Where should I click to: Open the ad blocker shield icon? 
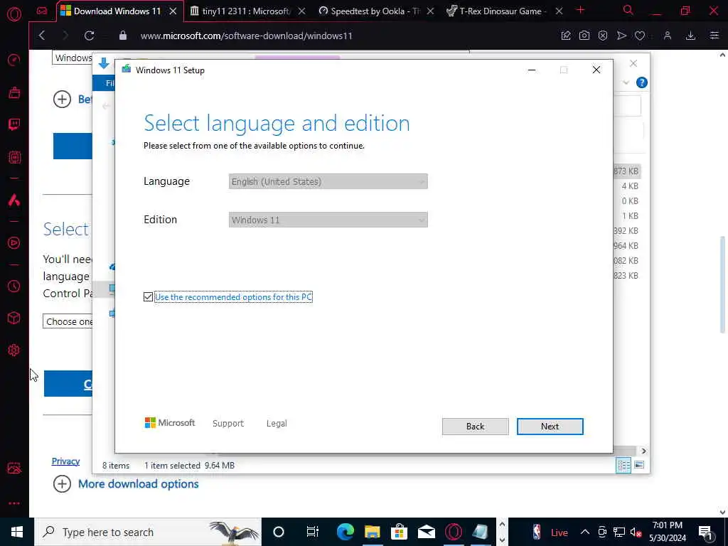click(603, 36)
